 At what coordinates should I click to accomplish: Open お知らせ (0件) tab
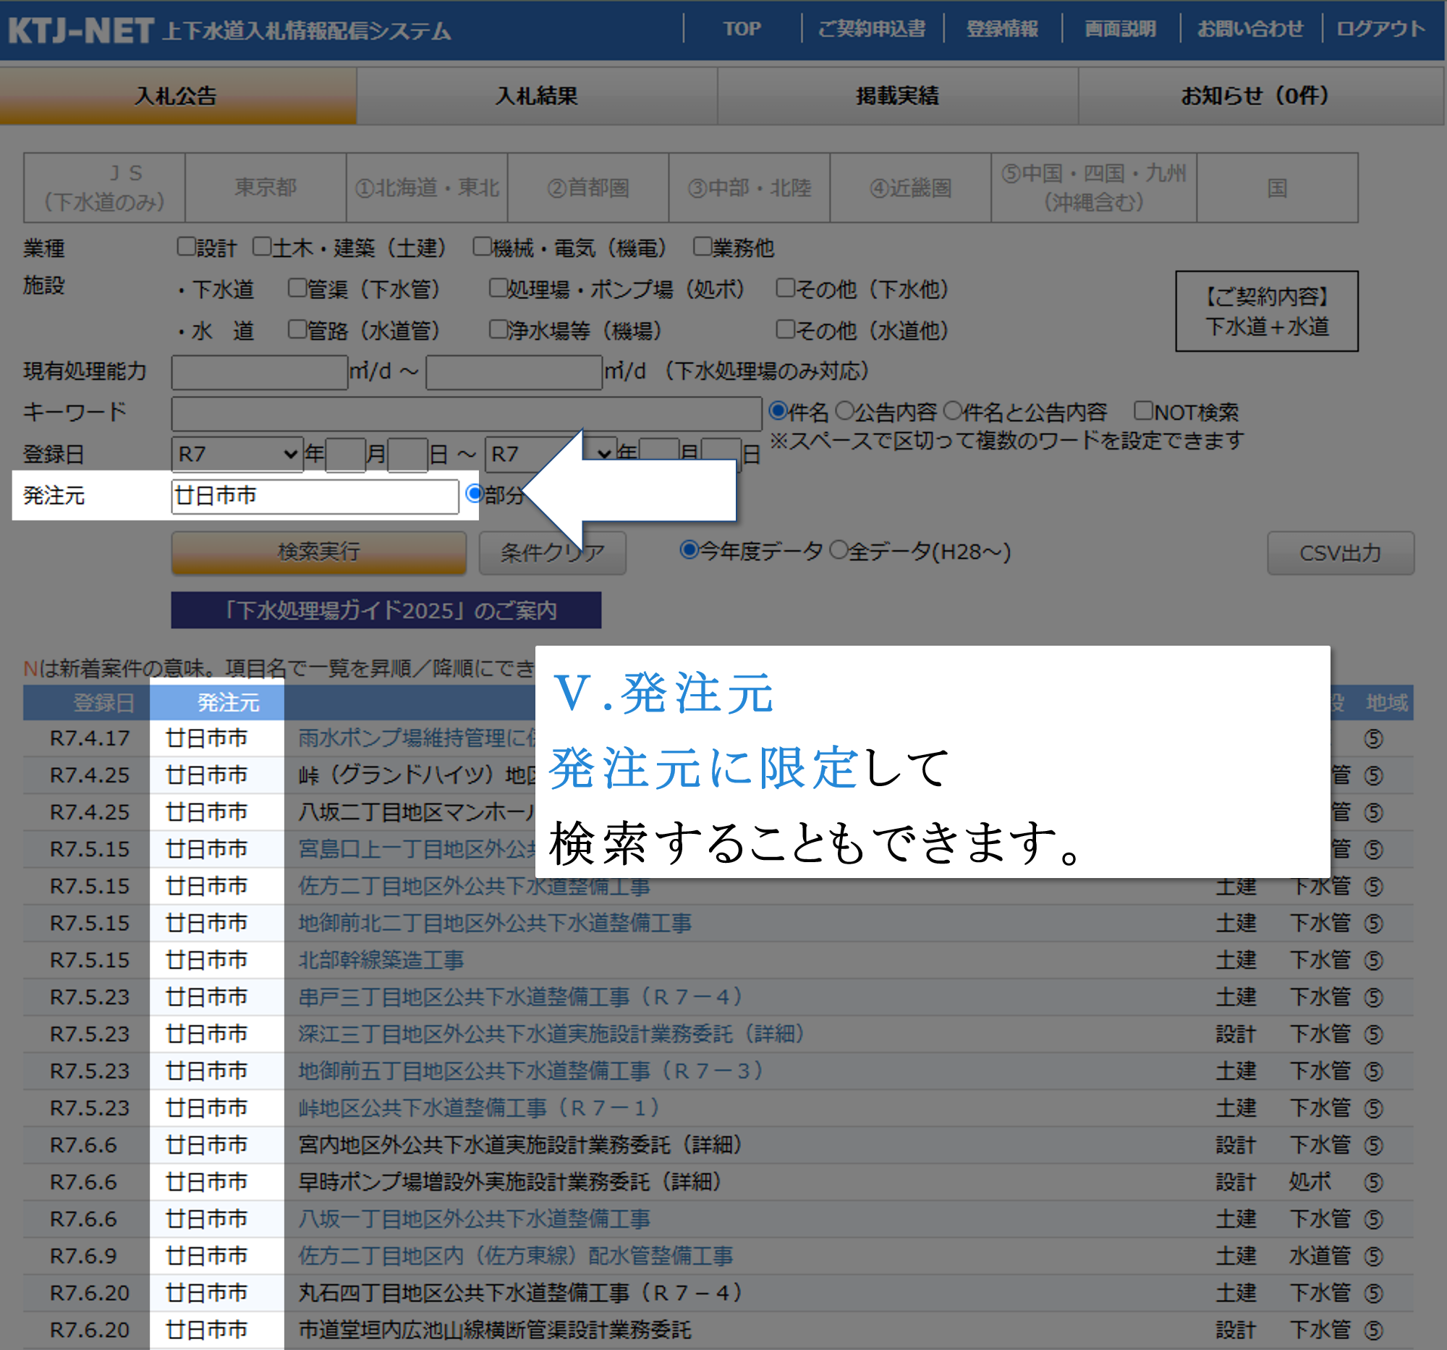click(x=1255, y=96)
